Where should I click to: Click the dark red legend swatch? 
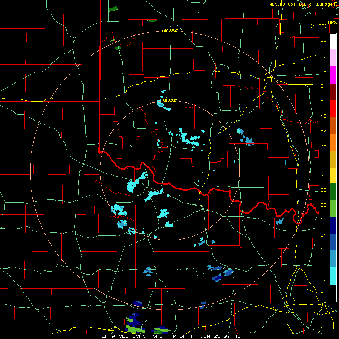pyautogui.click(x=333, y=92)
